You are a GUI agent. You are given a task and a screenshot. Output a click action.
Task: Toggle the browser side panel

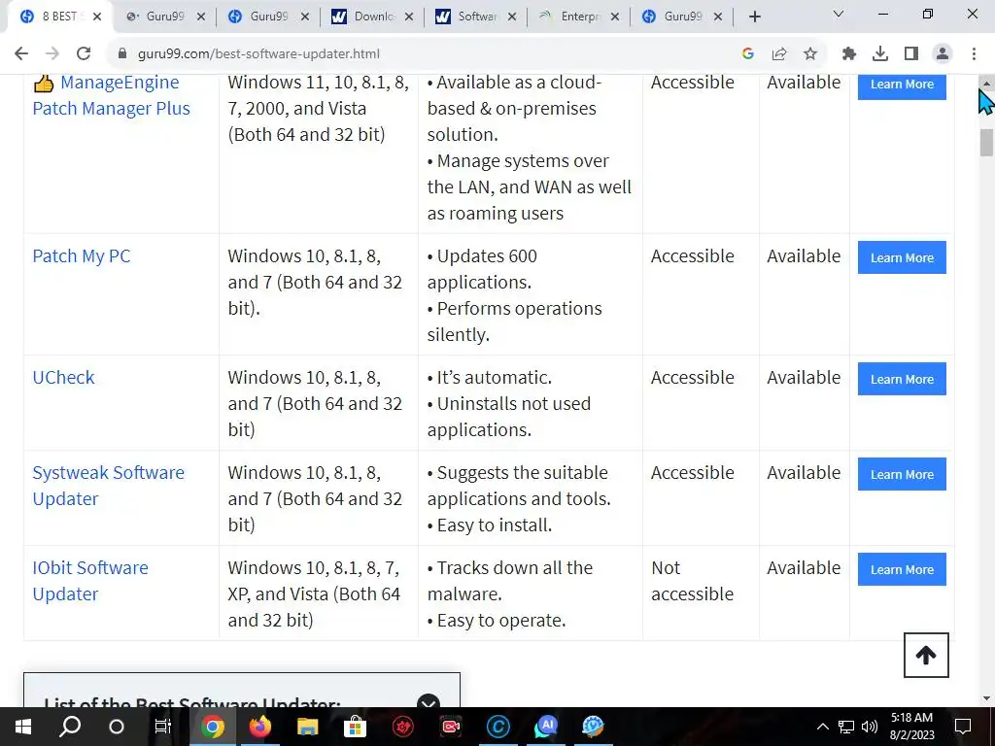tap(911, 54)
